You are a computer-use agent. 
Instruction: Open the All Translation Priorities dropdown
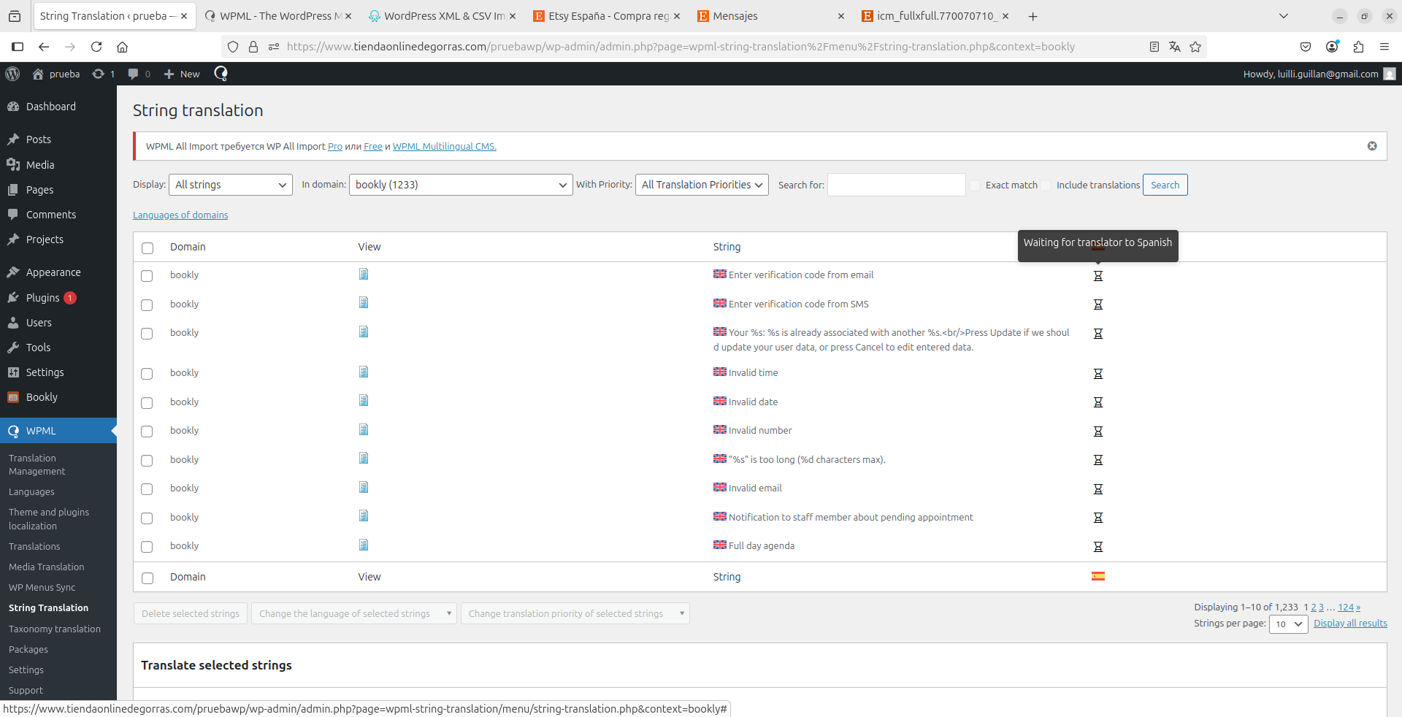click(702, 185)
